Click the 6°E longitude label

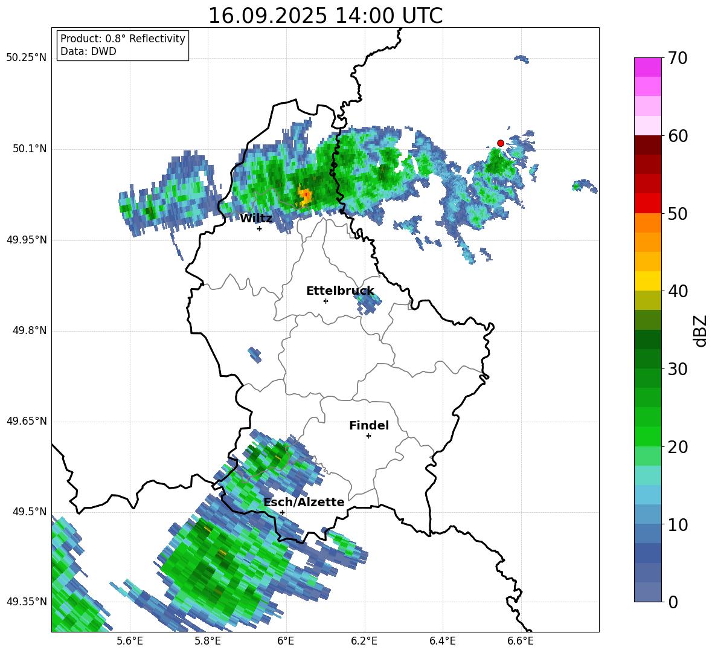coord(286,642)
